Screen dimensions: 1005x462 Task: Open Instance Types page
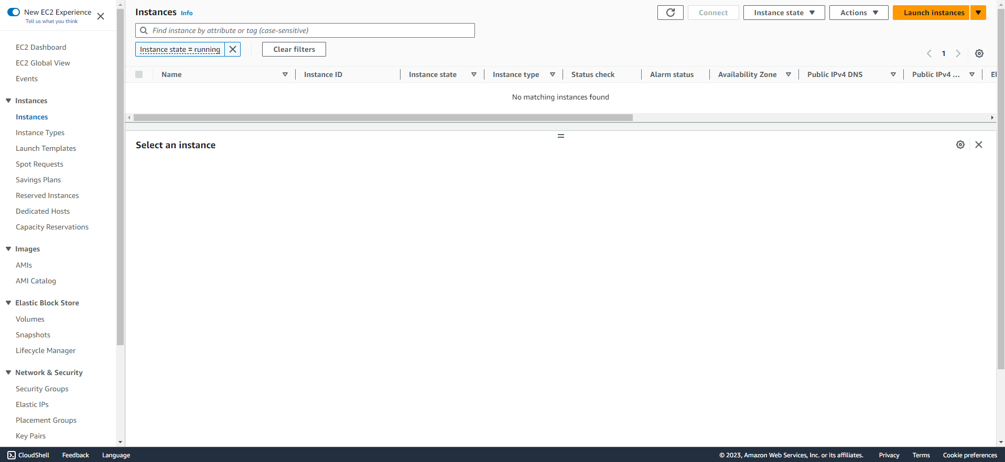click(40, 133)
